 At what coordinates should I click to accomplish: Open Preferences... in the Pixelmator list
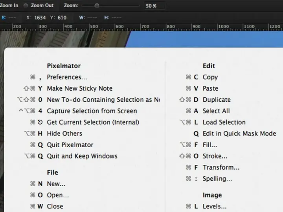pos(67,77)
